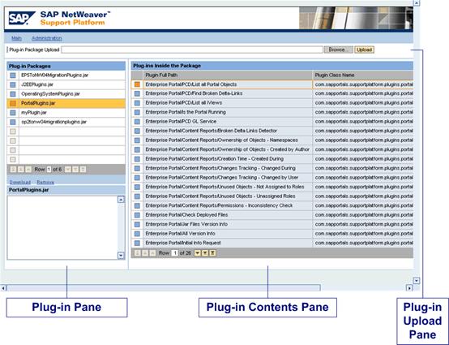Go to next row in plug-ins table pager

[198, 253]
